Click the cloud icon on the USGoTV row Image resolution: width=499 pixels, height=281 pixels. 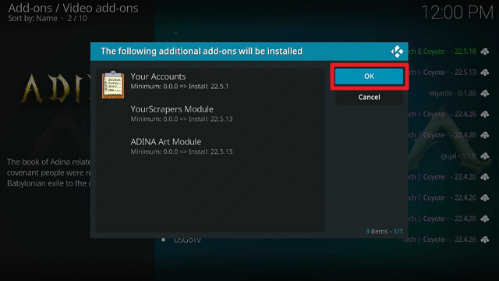pos(485,240)
